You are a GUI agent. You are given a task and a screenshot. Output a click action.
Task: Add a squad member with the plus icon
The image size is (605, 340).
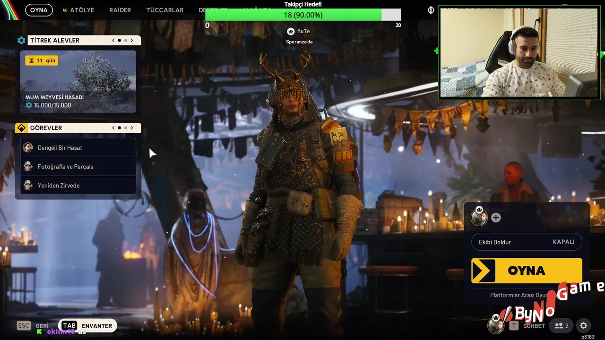pyautogui.click(x=496, y=218)
